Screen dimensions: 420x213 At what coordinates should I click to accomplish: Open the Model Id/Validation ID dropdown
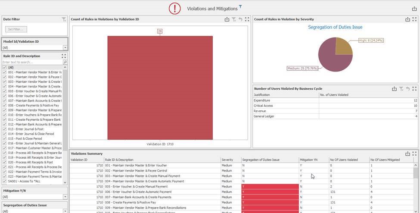pyautogui.click(x=65, y=48)
